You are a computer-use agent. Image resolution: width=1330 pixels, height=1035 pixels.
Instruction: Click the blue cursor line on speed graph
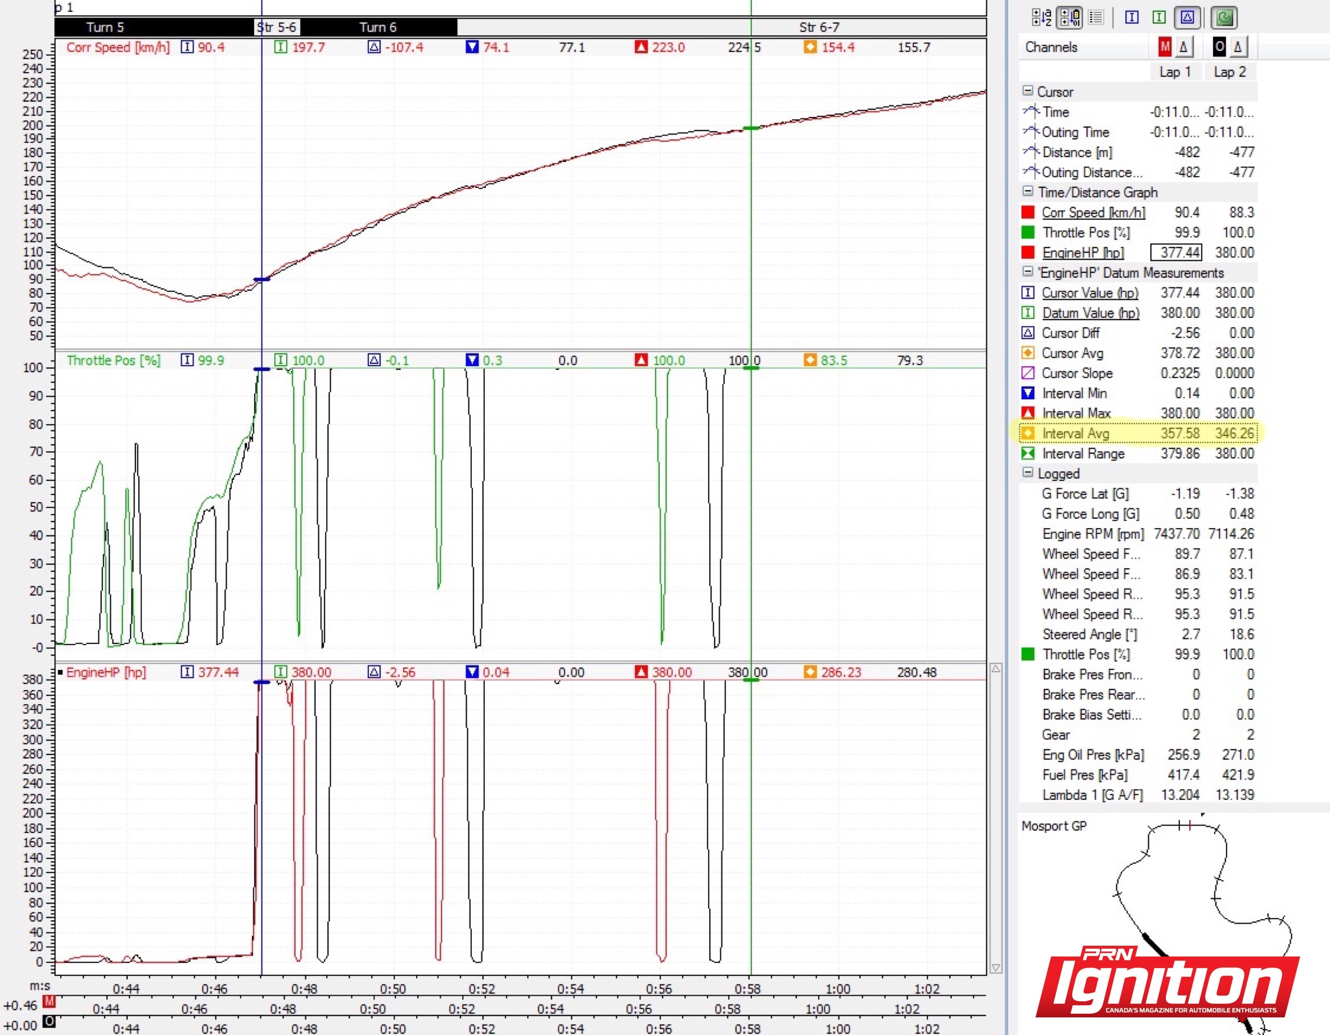[x=262, y=195]
